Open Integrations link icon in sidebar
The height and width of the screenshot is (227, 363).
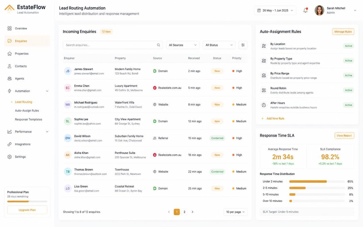pos(10,144)
